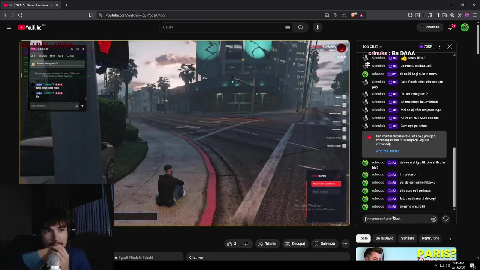Like the video with thumbs up

(x=232, y=243)
